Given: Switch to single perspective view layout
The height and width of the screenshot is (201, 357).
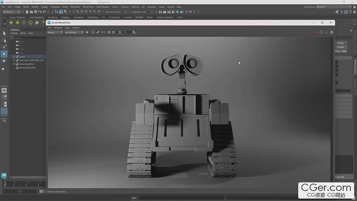Looking at the screenshot, I should pos(4,91).
